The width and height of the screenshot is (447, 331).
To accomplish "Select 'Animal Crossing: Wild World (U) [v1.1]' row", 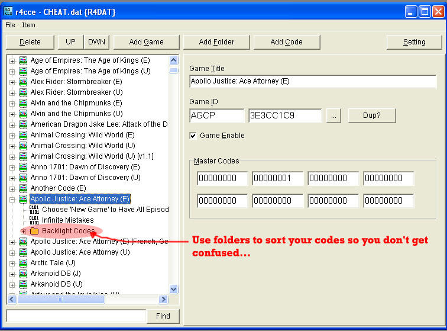I will (x=92, y=156).
